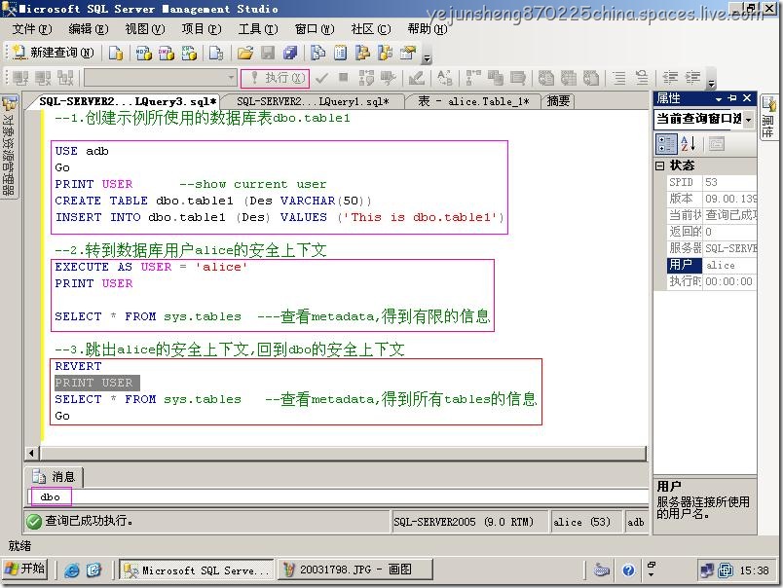Click the Open File folder icon
Viewport: 783px width, 588px height.
pyautogui.click(x=245, y=53)
